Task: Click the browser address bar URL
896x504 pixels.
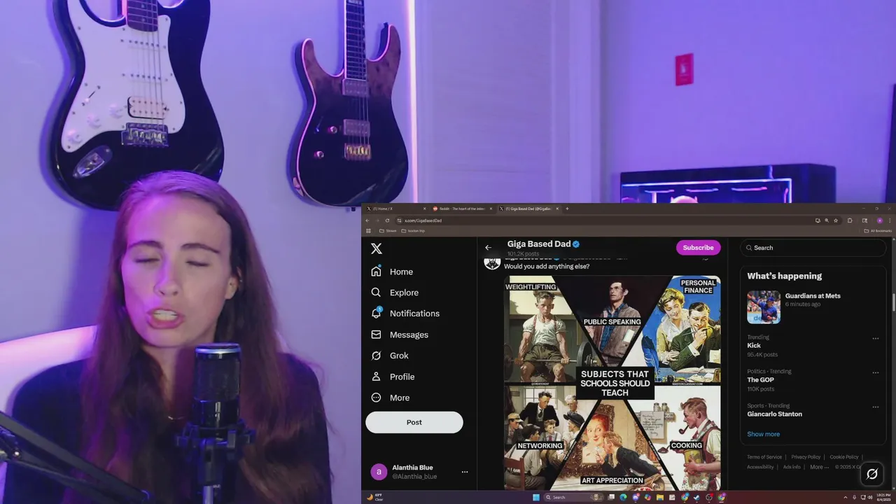Action: (423, 220)
